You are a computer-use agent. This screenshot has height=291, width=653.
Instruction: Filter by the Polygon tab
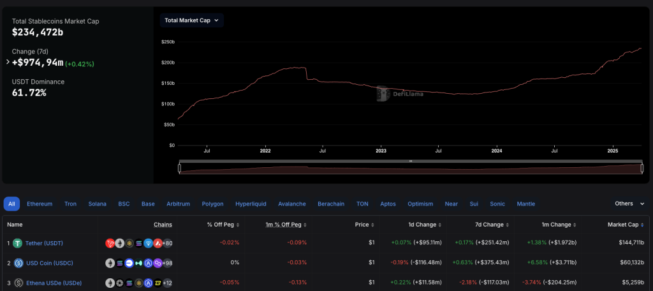(212, 204)
